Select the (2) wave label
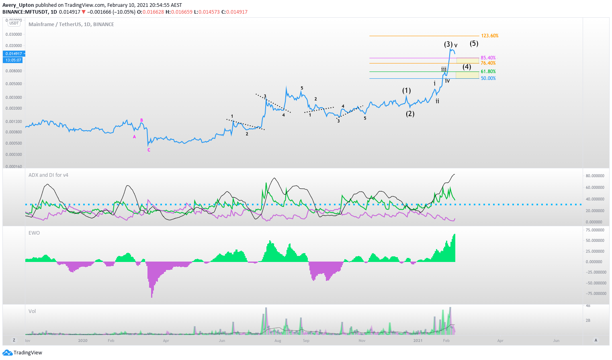Viewport: 612px width, 360px height. tap(410, 114)
